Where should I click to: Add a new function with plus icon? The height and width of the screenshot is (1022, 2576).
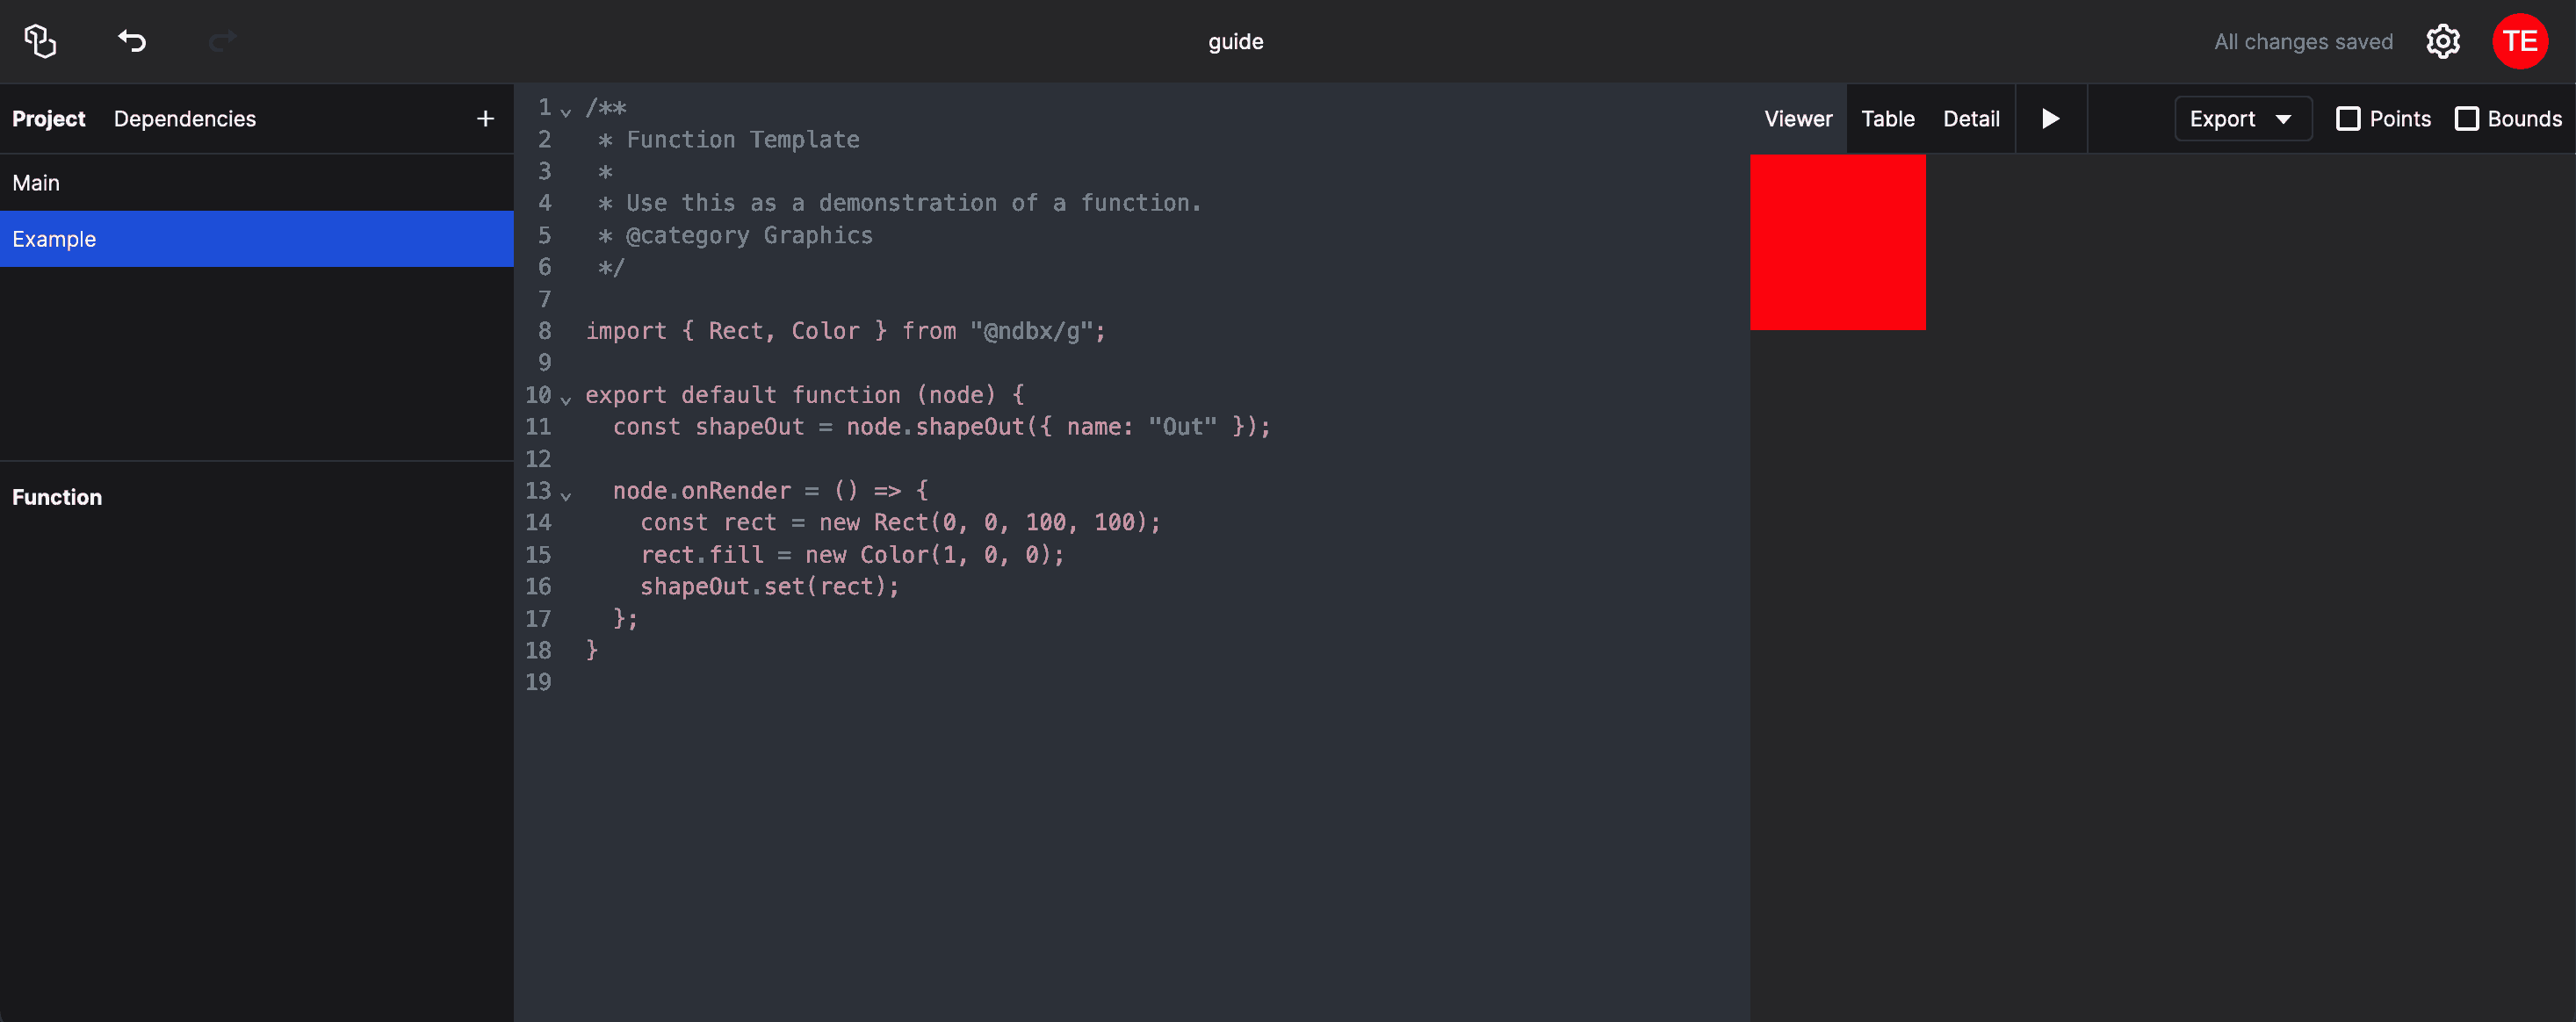coord(485,119)
